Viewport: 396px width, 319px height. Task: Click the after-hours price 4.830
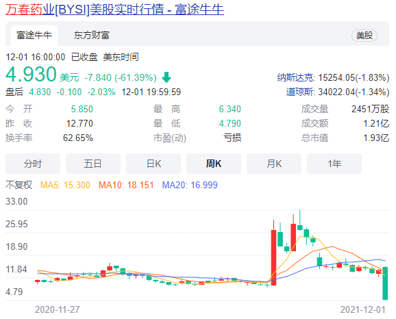tap(40, 92)
